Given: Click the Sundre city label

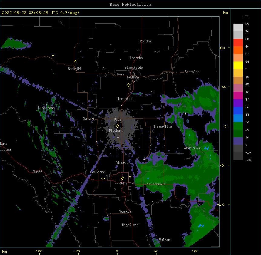Looking at the screenshot, I should coord(88,118).
